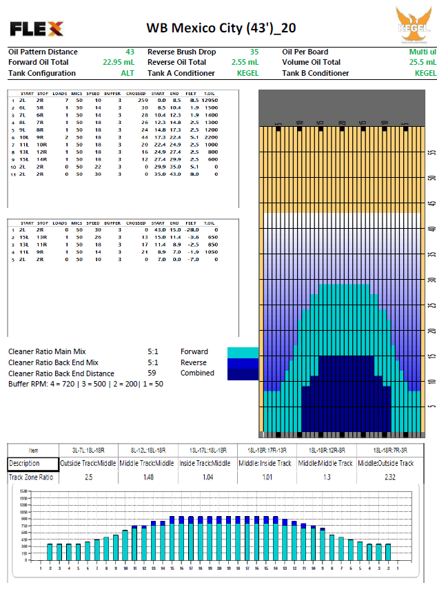Click the Cleaner Ratio Back End Mix label
437x596 pixels.
tap(53, 362)
